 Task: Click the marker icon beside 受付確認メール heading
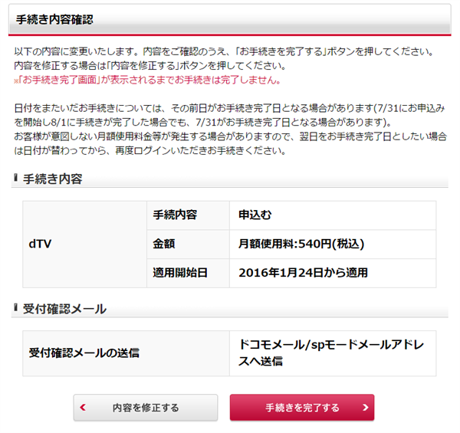pos(15,309)
